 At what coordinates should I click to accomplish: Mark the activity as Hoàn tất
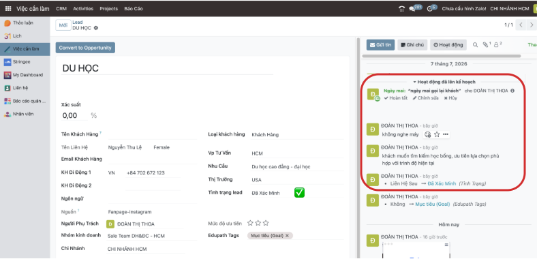(x=395, y=98)
